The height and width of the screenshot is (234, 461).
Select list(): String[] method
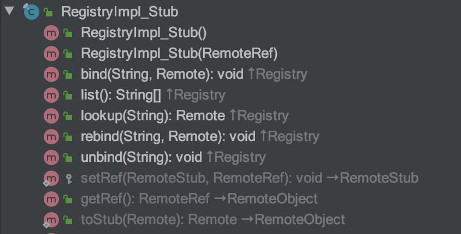point(121,95)
